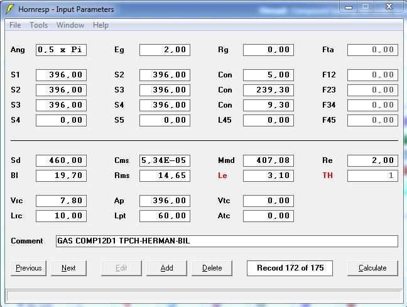Select the Vtc input field
The width and height of the screenshot is (407, 307).
(268, 201)
